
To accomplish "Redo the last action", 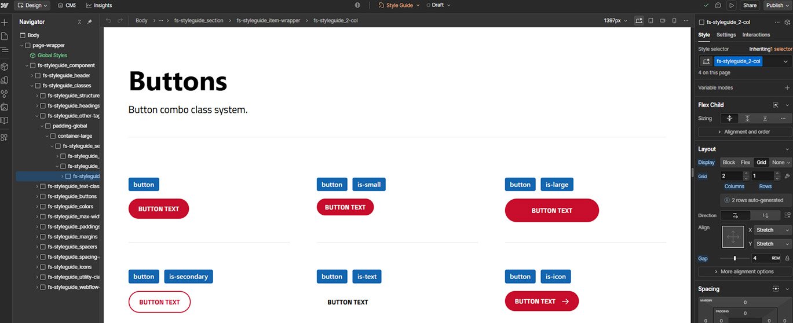I will pos(120,20).
